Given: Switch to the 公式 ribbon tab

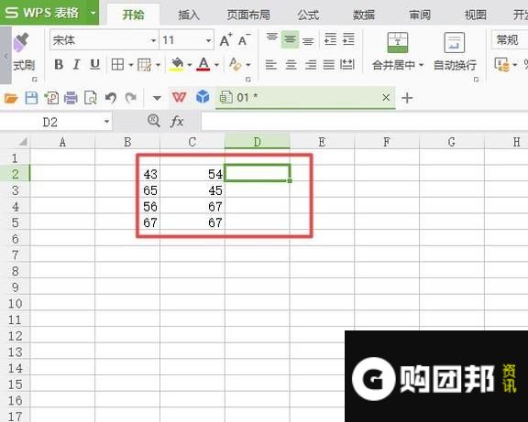Looking at the screenshot, I should pos(308,15).
